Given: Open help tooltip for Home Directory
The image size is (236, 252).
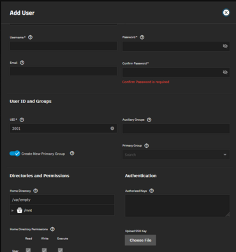Looking at the screenshot, I should [36, 191].
